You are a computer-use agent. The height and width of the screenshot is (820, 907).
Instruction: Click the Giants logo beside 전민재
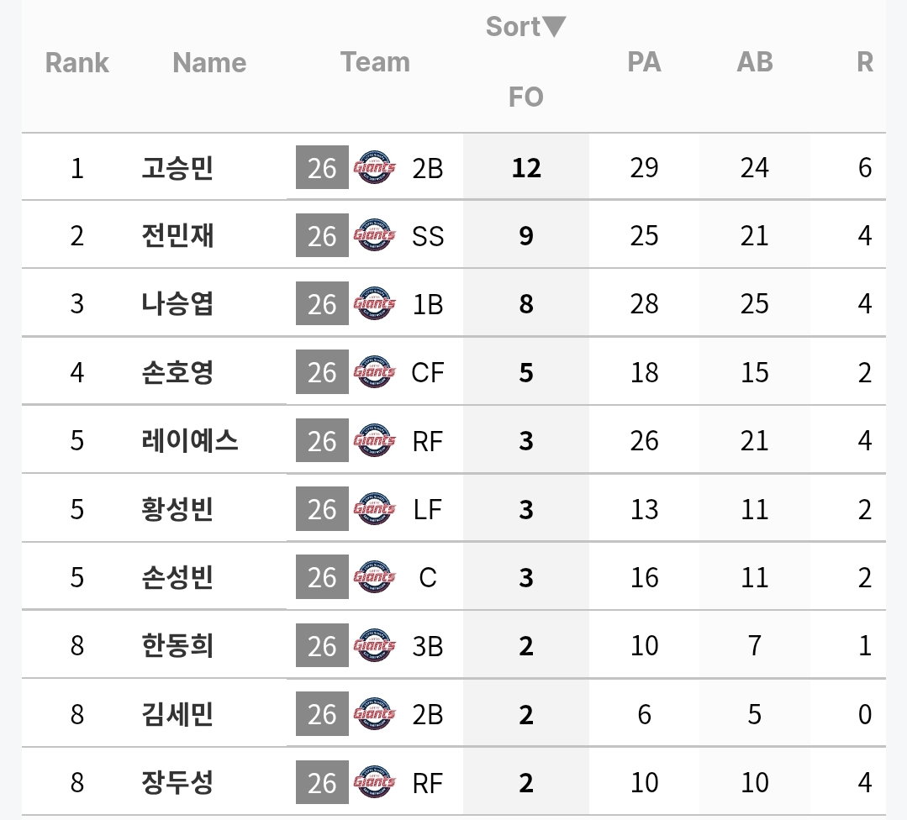pyautogui.click(x=374, y=235)
